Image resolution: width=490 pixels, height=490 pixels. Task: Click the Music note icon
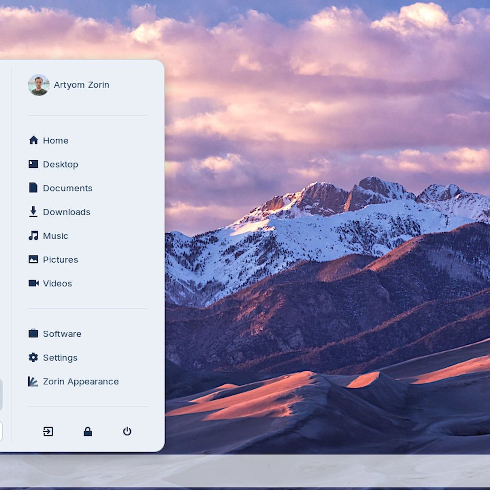coord(33,235)
